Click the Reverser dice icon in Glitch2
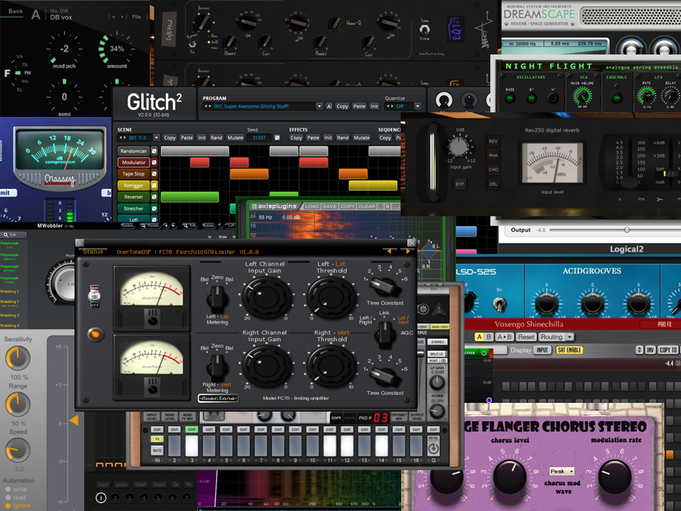This screenshot has height=511, width=681. coord(154,197)
